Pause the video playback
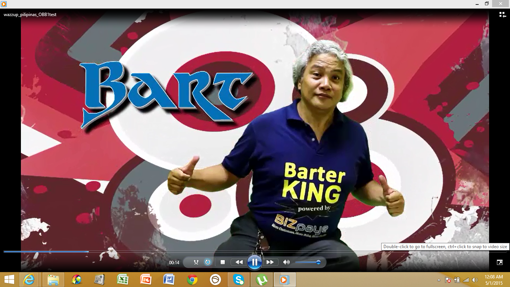 point(254,262)
